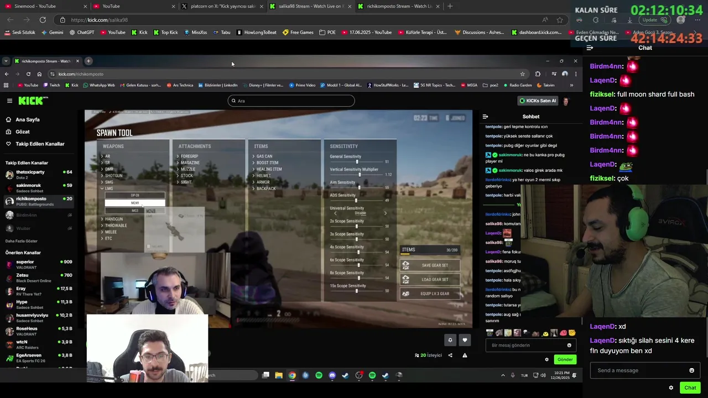Open emoji picker in outer Chat box
Viewport: 708px width, 398px height.
691,370
